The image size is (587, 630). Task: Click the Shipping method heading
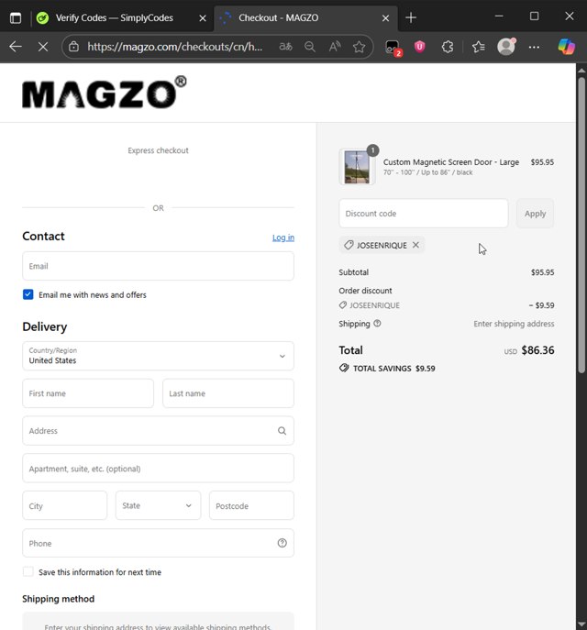pos(59,599)
